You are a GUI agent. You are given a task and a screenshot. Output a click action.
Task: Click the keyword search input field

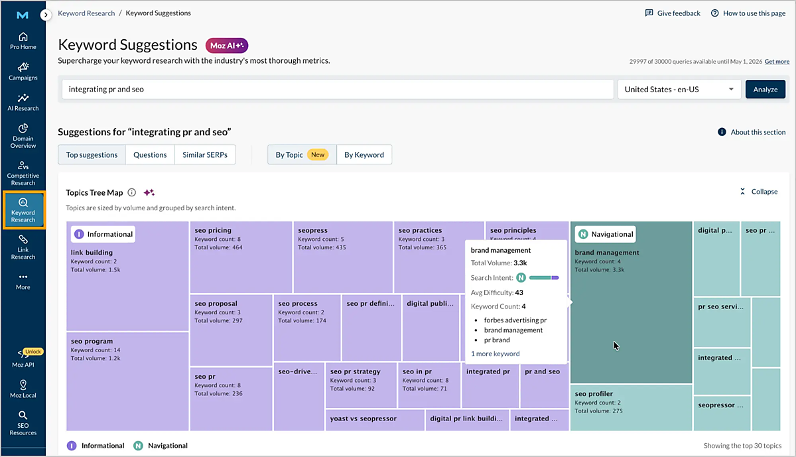(338, 90)
